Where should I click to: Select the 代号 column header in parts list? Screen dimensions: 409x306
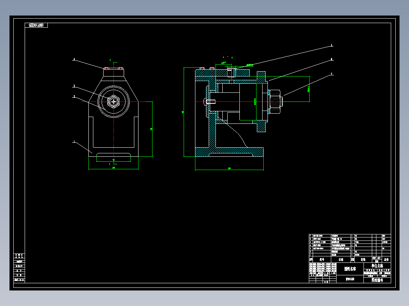tap(322, 260)
